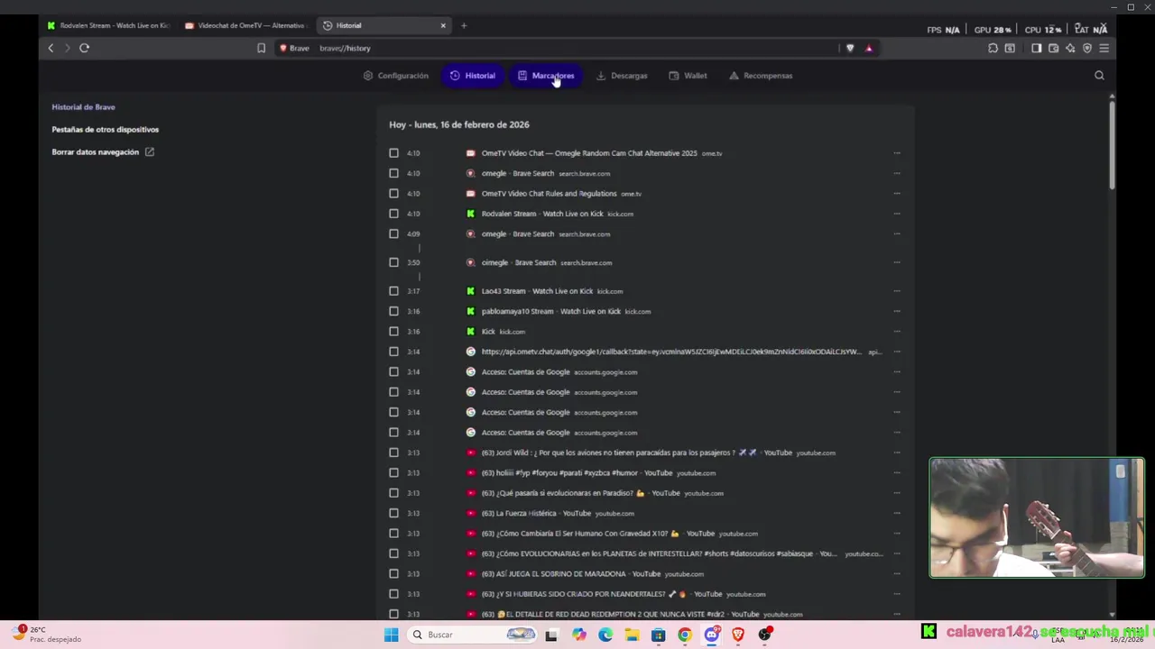This screenshot has width=1155, height=649.
Task: Check the Lao43 Stream history entry
Action: (393, 291)
